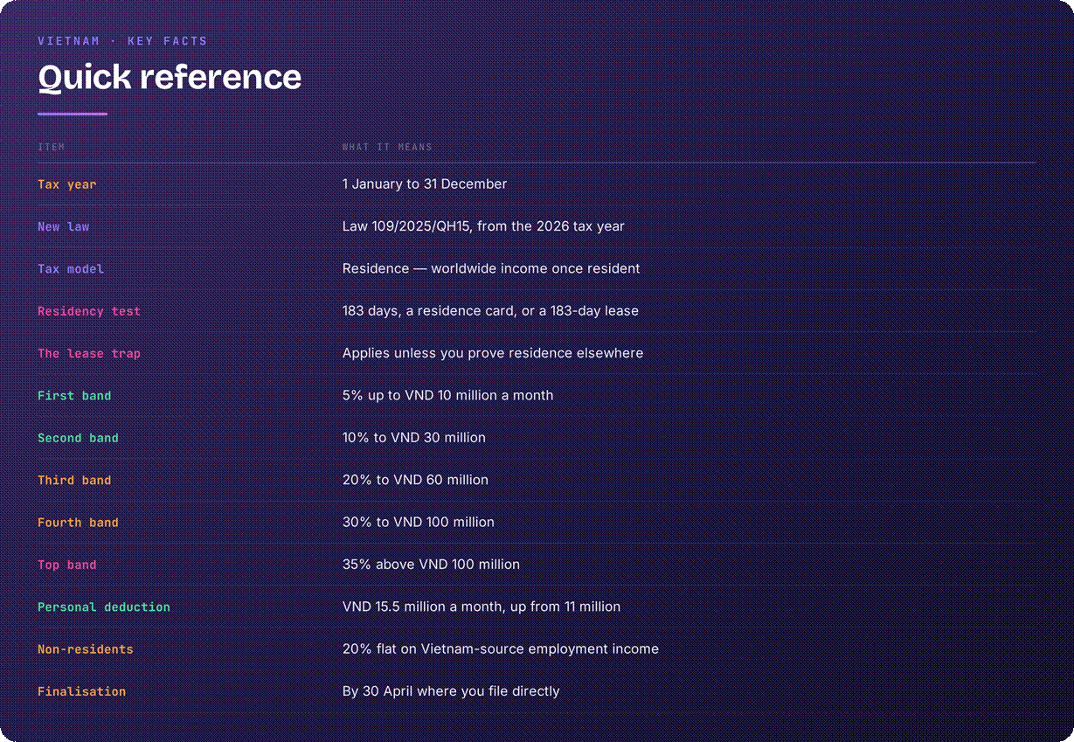Click the New law item label
This screenshot has height=742, width=1074.
[64, 226]
